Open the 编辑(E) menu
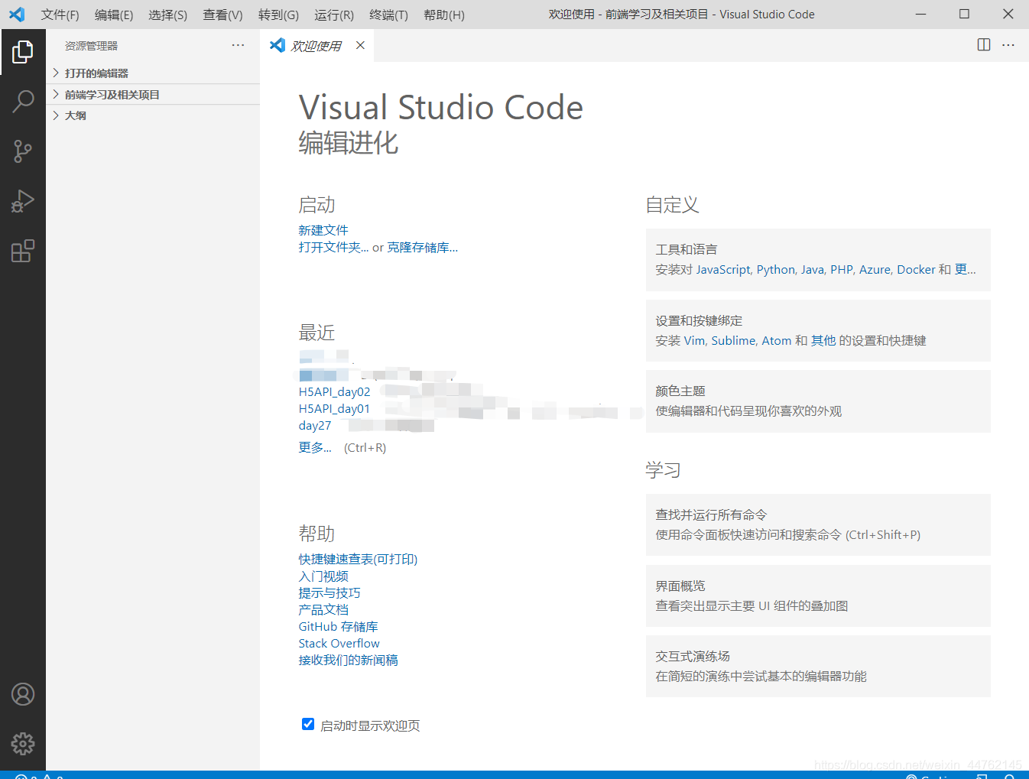This screenshot has height=779, width=1029. click(114, 15)
